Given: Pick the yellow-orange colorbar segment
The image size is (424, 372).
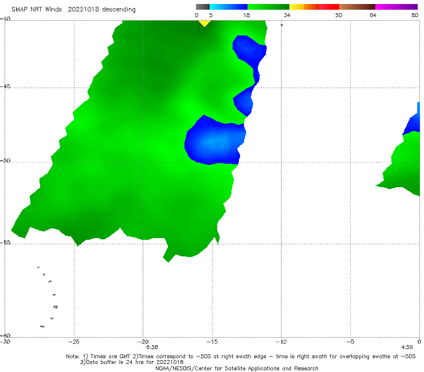Looking at the screenshot, I should point(304,7).
